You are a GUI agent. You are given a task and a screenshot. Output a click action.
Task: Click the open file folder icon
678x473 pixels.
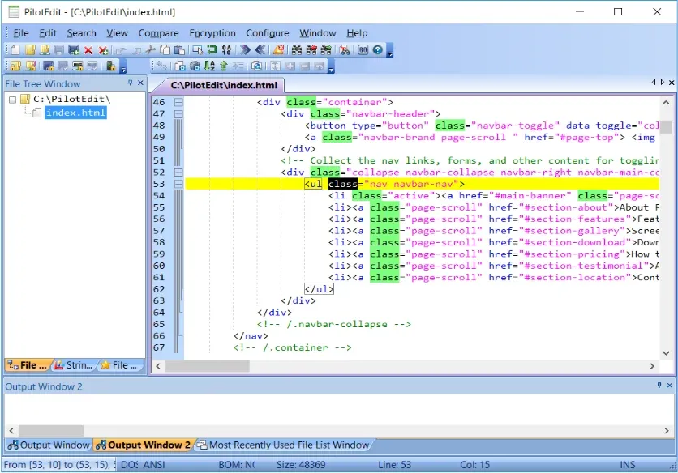click(30, 50)
